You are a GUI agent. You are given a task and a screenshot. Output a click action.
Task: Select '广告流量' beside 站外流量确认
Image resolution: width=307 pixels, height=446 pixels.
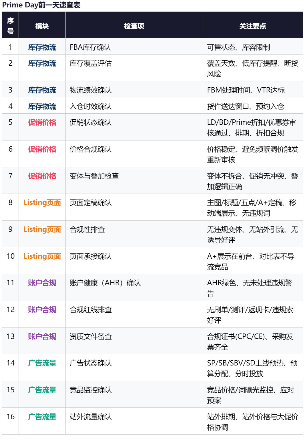(42, 417)
